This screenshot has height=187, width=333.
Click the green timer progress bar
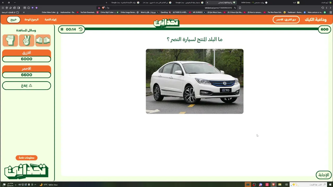tap(202, 29)
